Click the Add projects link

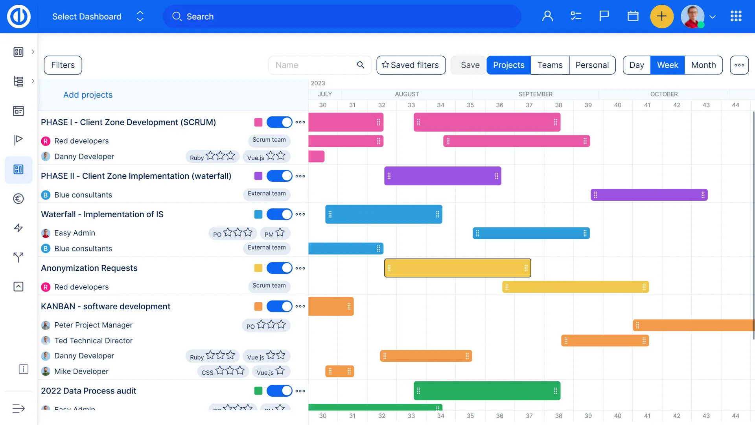point(88,95)
